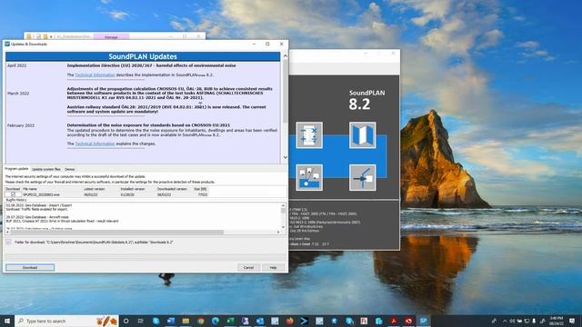Click the Type here to search box
582x327 pixels.
point(66,321)
